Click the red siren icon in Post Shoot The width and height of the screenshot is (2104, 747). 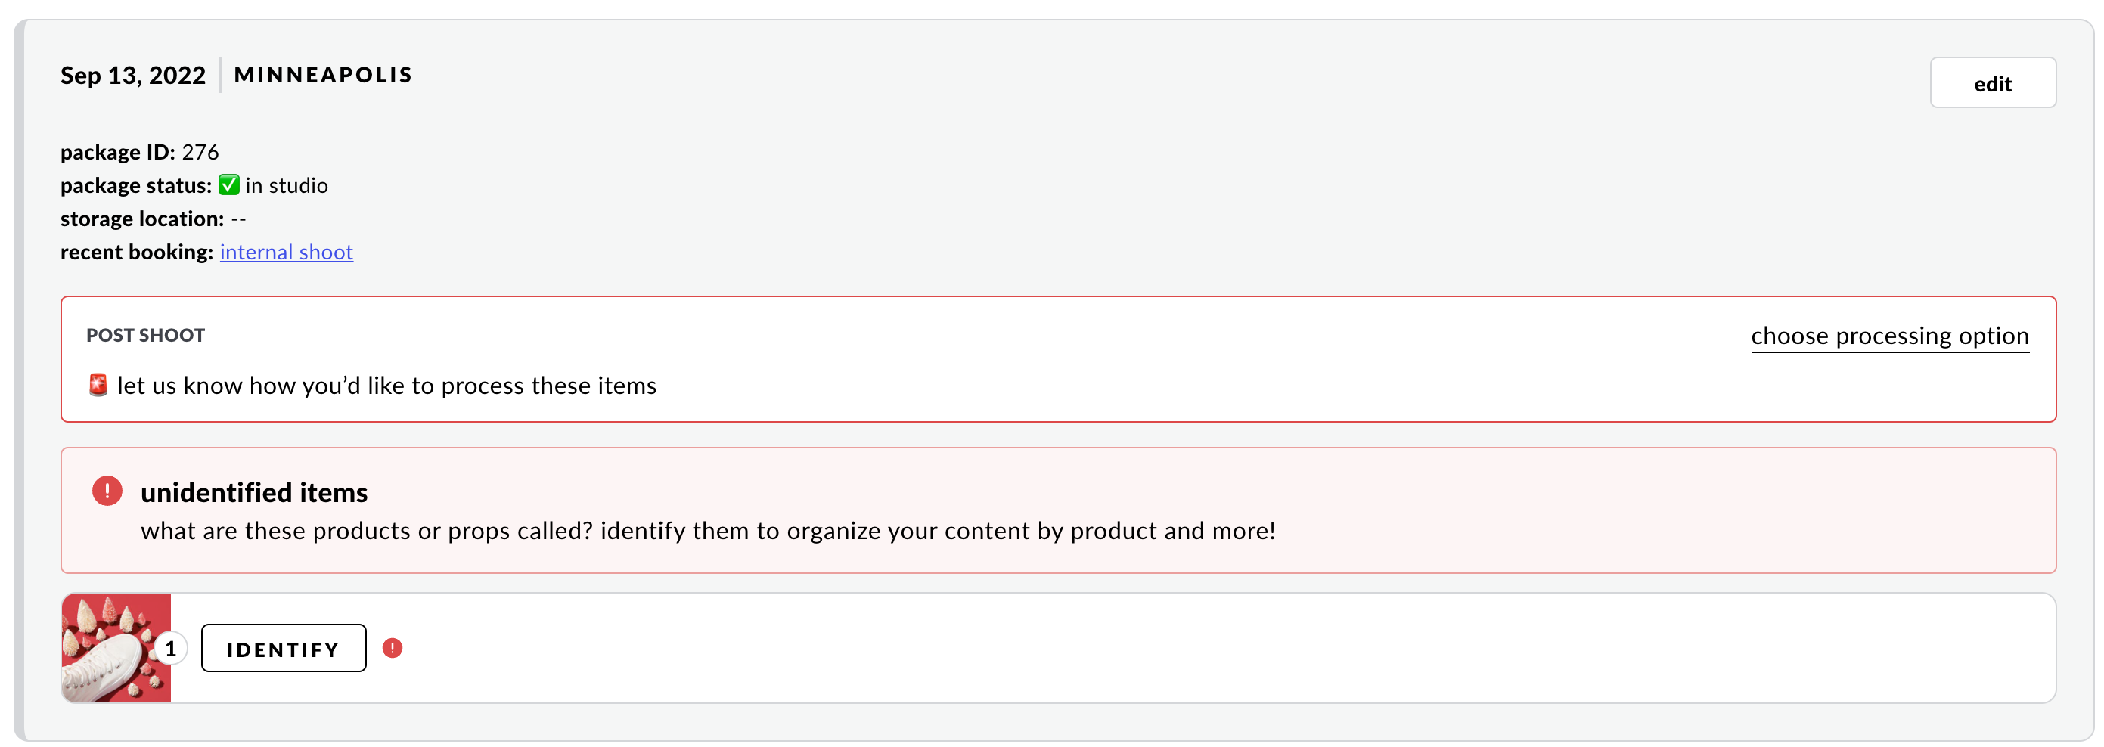[x=98, y=386]
